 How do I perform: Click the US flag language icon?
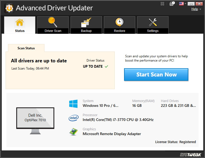pyautogui.click(x=181, y=3)
